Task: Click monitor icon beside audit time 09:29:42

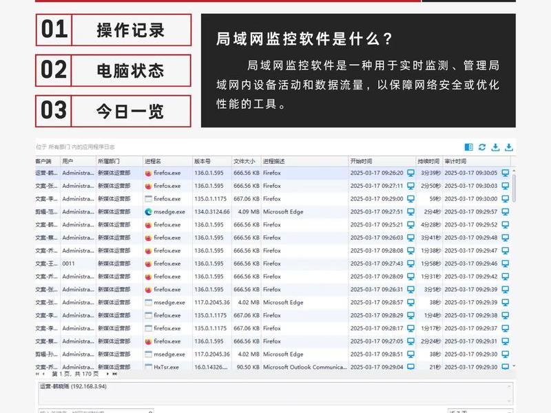Action: click(506, 277)
